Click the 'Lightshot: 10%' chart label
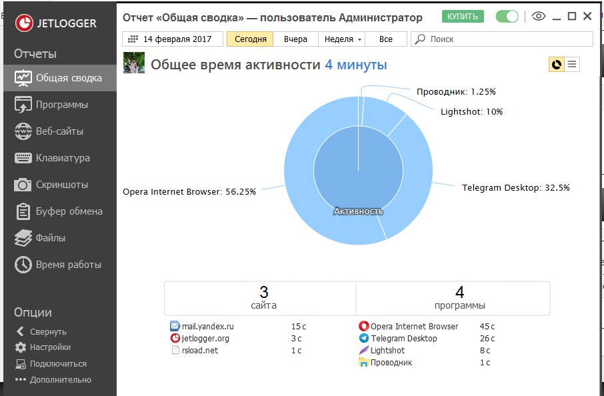Image resolution: width=604 pixels, height=396 pixels. click(471, 112)
